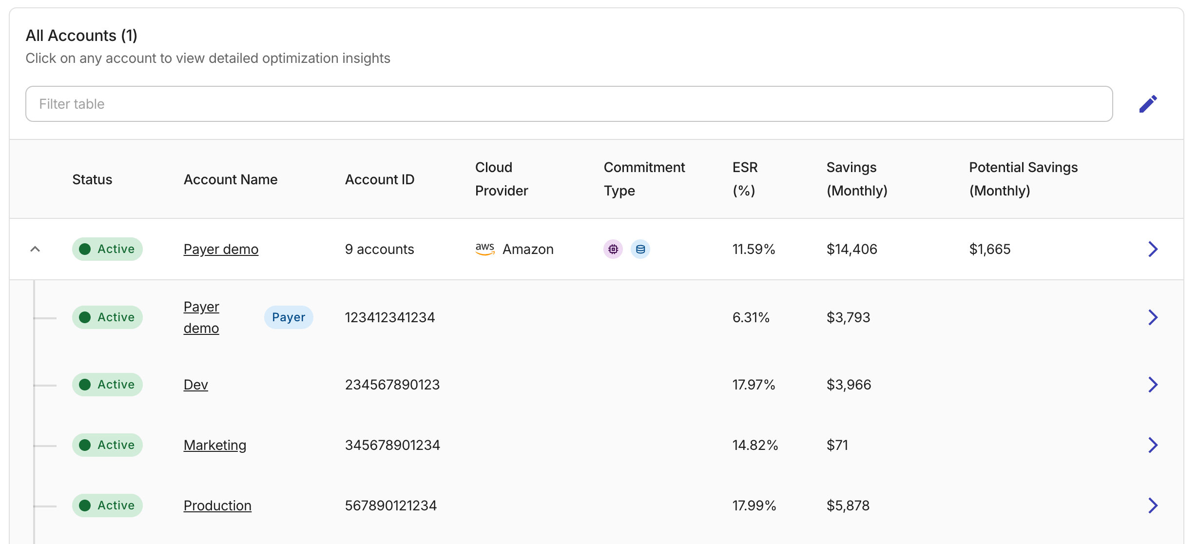
Task: Click Active status badge in Marketing row
Action: tap(107, 445)
